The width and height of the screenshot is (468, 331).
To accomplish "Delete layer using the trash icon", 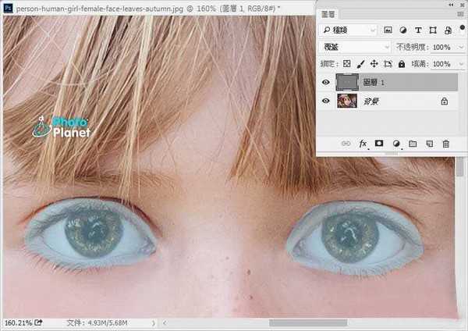I will coord(446,144).
